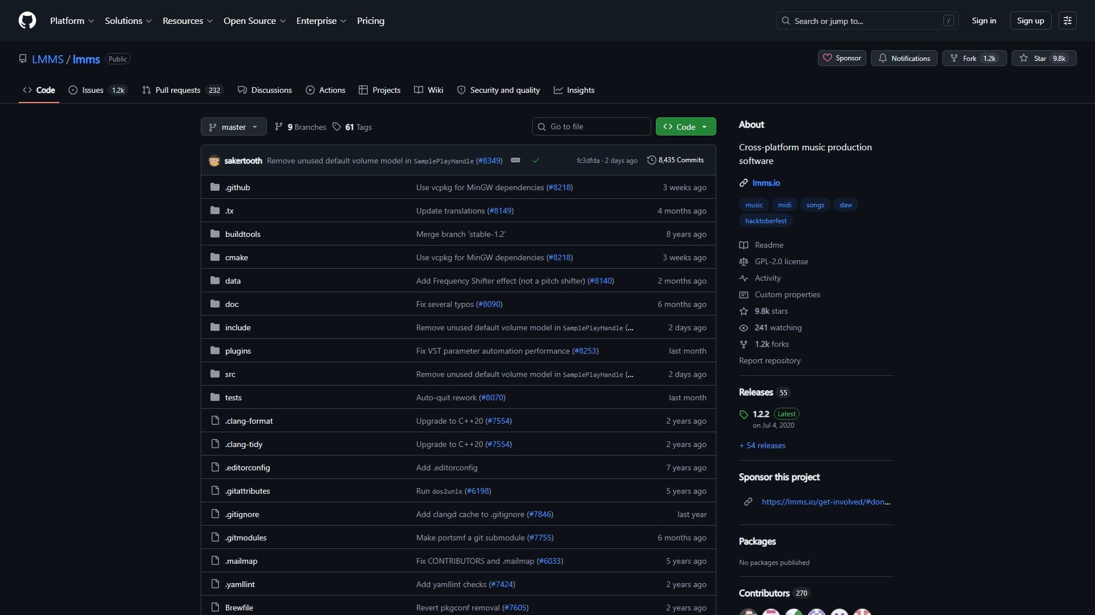The height and width of the screenshot is (615, 1095).
Task: Open the Activity pulse link
Action: pos(760,278)
